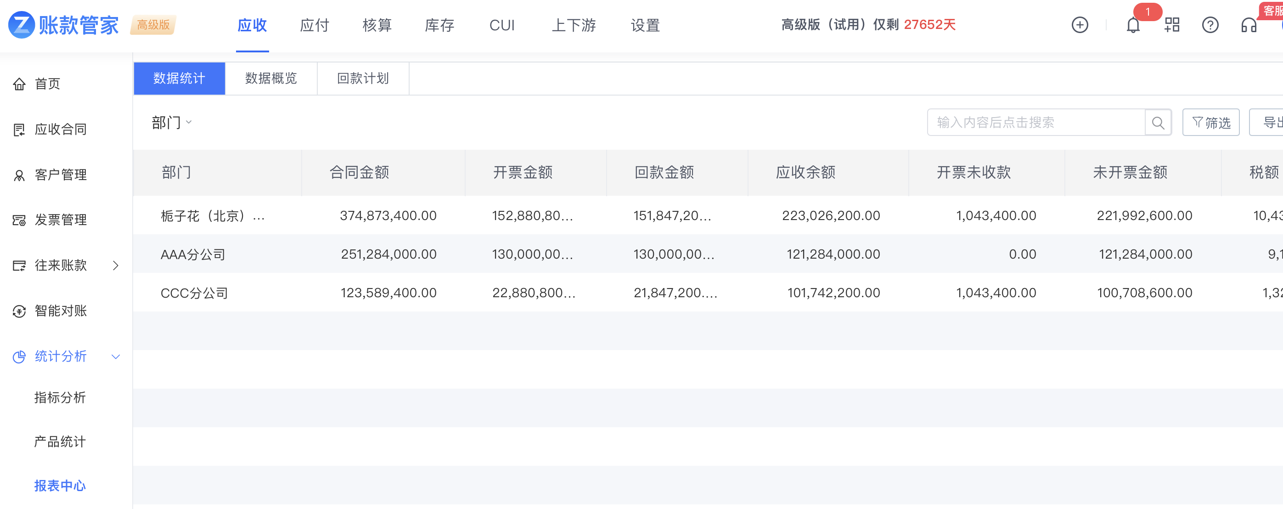Click contract amount 251,284,000.00
The image size is (1283, 509).
(x=388, y=254)
